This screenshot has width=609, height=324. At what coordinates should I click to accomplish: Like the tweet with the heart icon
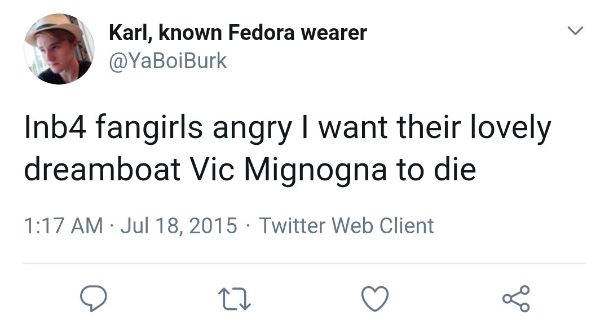pyautogui.click(x=375, y=299)
